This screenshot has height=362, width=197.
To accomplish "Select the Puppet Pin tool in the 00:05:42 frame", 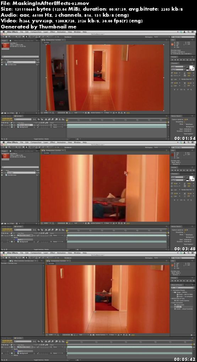I will (x=47, y=258).
